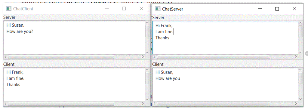Click ChatServer Server text area
308x109 pixels.
(x=226, y=38)
